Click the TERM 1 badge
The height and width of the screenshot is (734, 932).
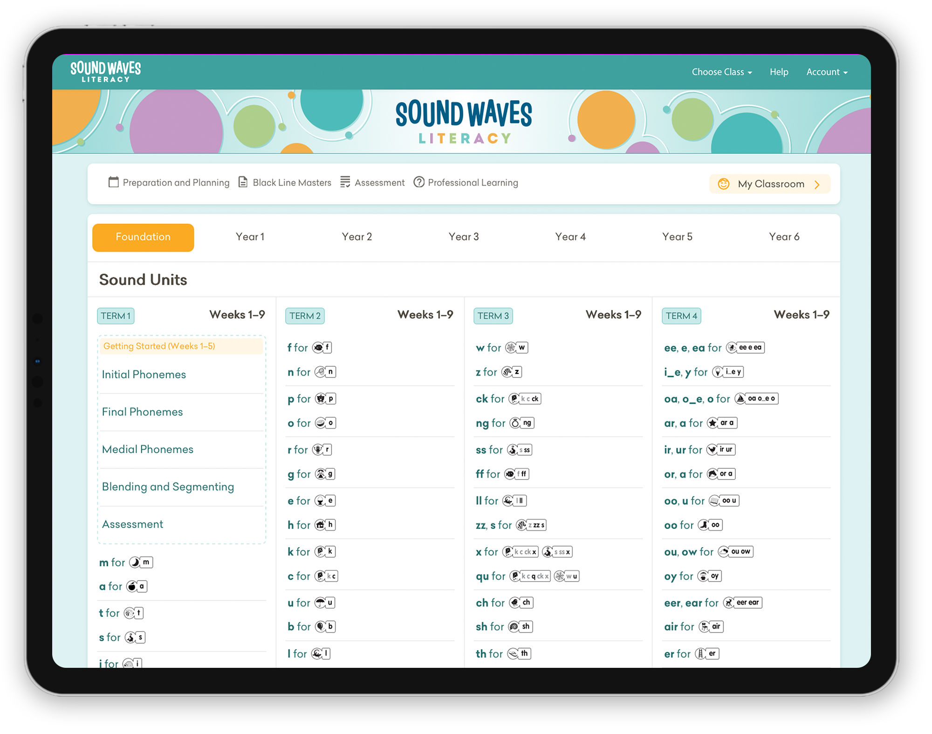pos(116,316)
